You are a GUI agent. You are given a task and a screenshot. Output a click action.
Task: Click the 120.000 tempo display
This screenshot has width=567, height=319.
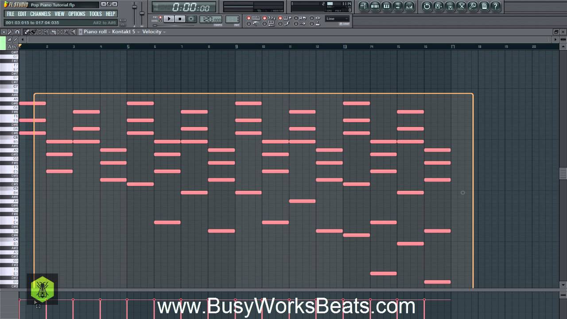click(x=211, y=19)
